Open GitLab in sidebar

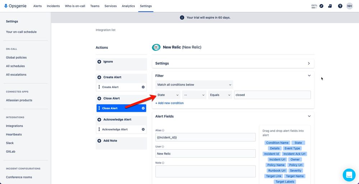[10, 152]
